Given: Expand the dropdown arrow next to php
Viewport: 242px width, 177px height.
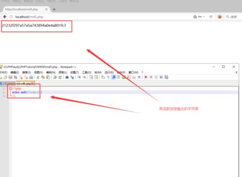Looking at the screenshot, I should pyautogui.click(x=204, y=16).
